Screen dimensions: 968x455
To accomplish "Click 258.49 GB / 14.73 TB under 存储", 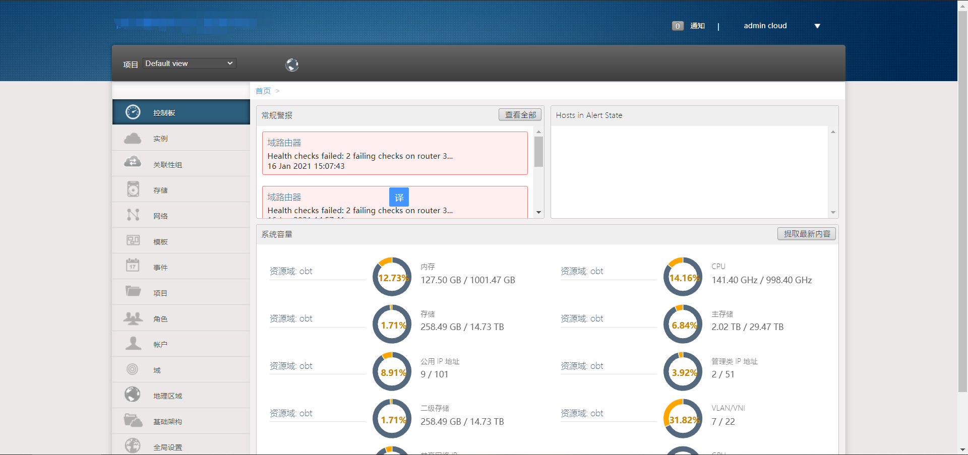I will coord(462,327).
